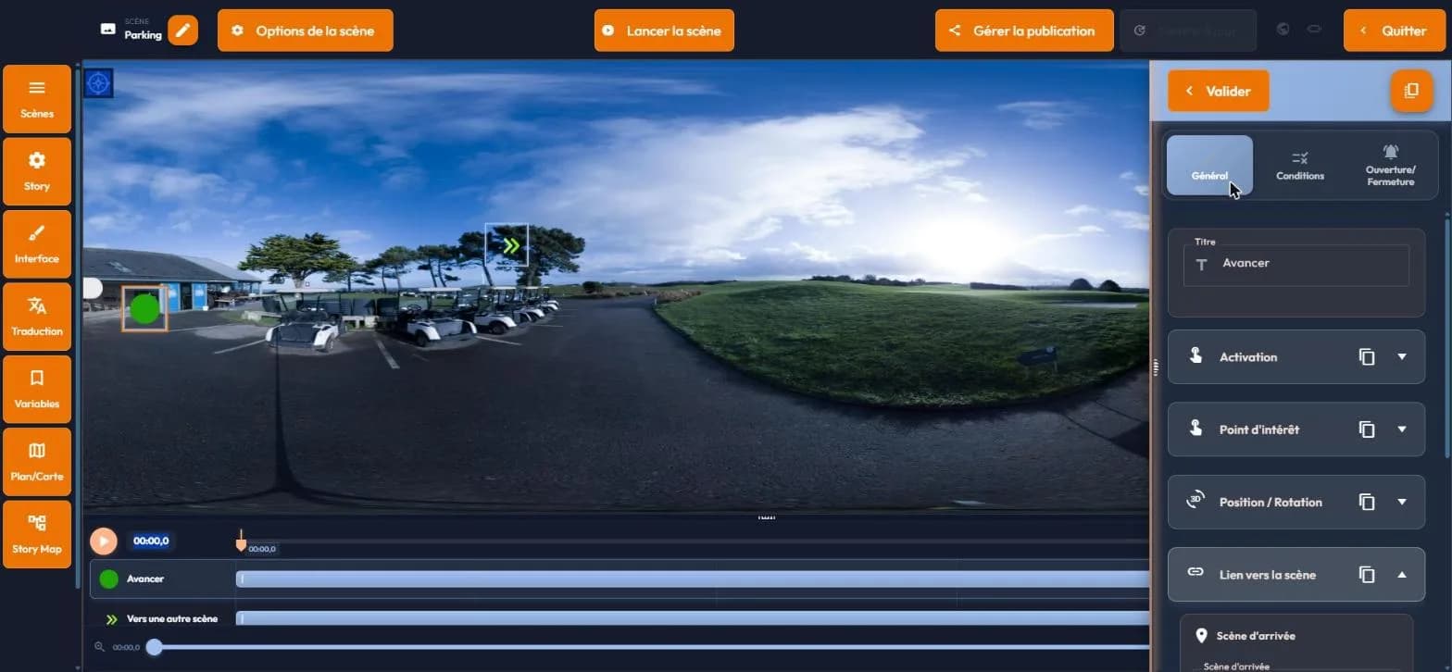Open Options de la scène
Image resolution: width=1452 pixels, height=672 pixels.
[x=306, y=31]
